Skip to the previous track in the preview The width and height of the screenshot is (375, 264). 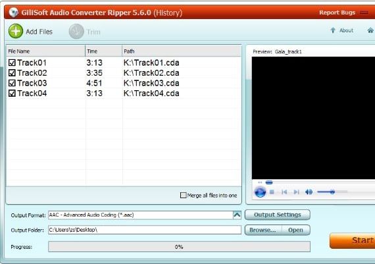click(x=284, y=192)
